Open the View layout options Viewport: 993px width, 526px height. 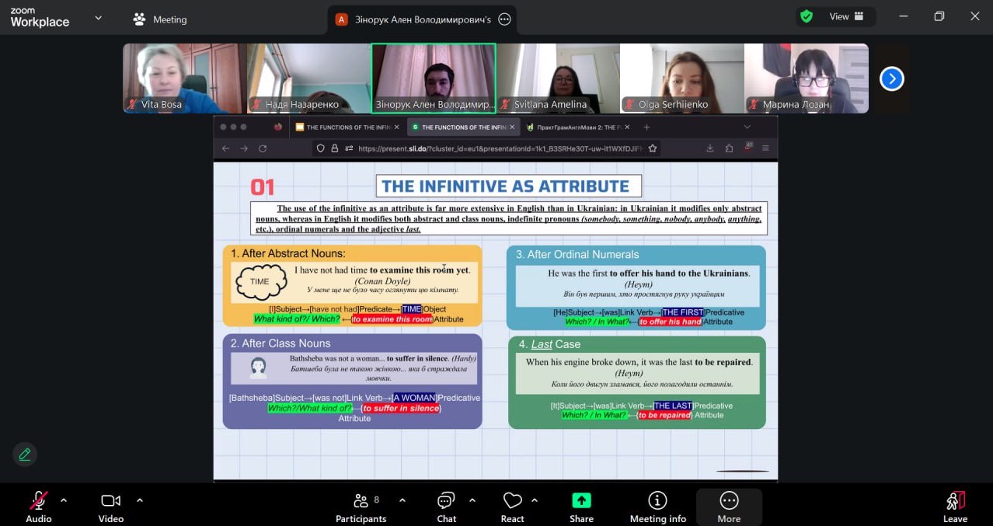(848, 16)
